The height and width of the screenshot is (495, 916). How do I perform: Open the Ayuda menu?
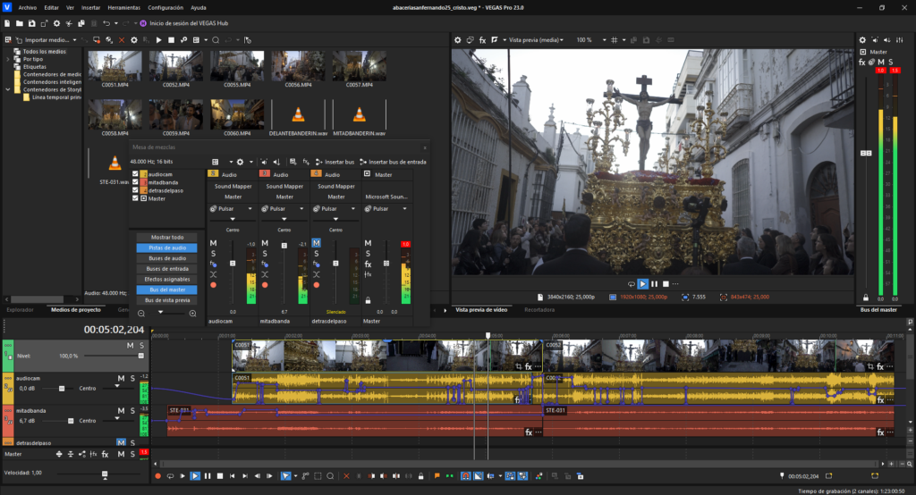(x=198, y=7)
